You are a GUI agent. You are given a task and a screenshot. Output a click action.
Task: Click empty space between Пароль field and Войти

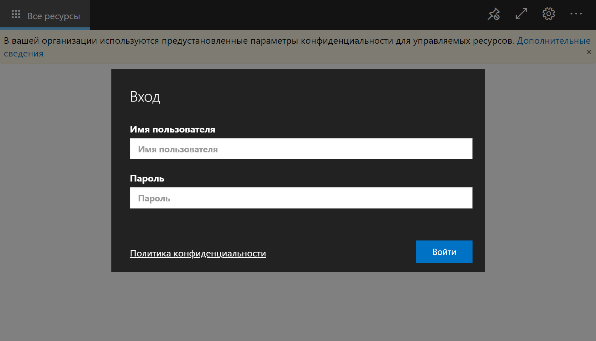301,224
